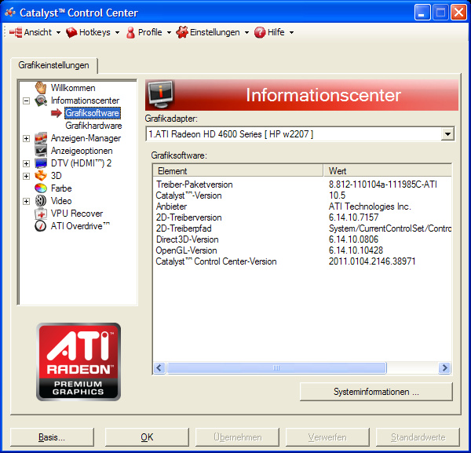Click the Willkommen hand icon
471x453 pixels.
click(x=41, y=88)
